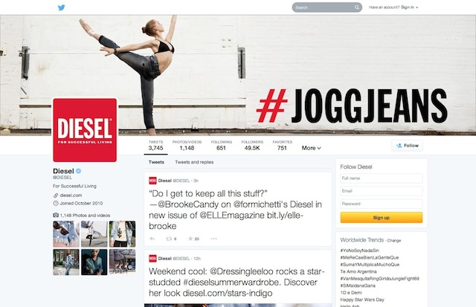Image resolution: width=476 pixels, height=307 pixels.
Task: Select the Tweets tab
Action: pyautogui.click(x=156, y=162)
